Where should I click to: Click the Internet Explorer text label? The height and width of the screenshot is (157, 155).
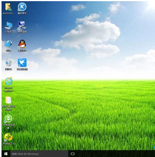pos(9,89)
